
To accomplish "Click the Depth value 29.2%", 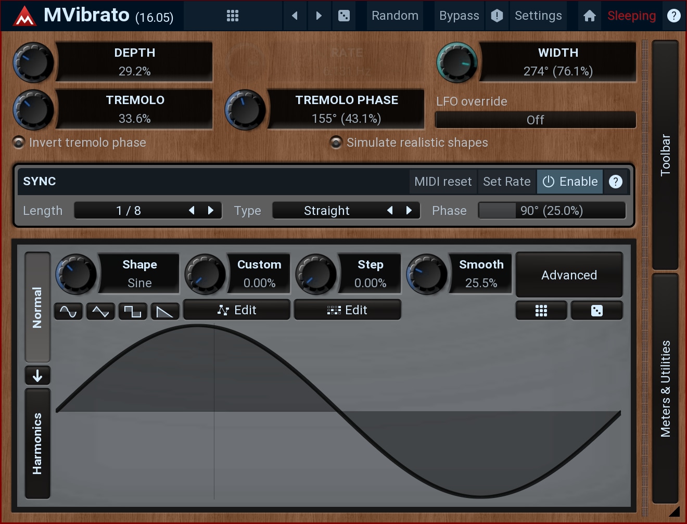I will 135,71.
